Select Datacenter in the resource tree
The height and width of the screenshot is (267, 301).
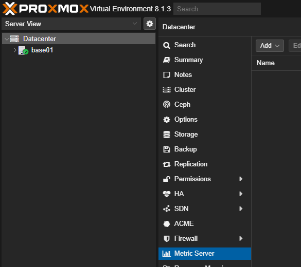click(79, 39)
